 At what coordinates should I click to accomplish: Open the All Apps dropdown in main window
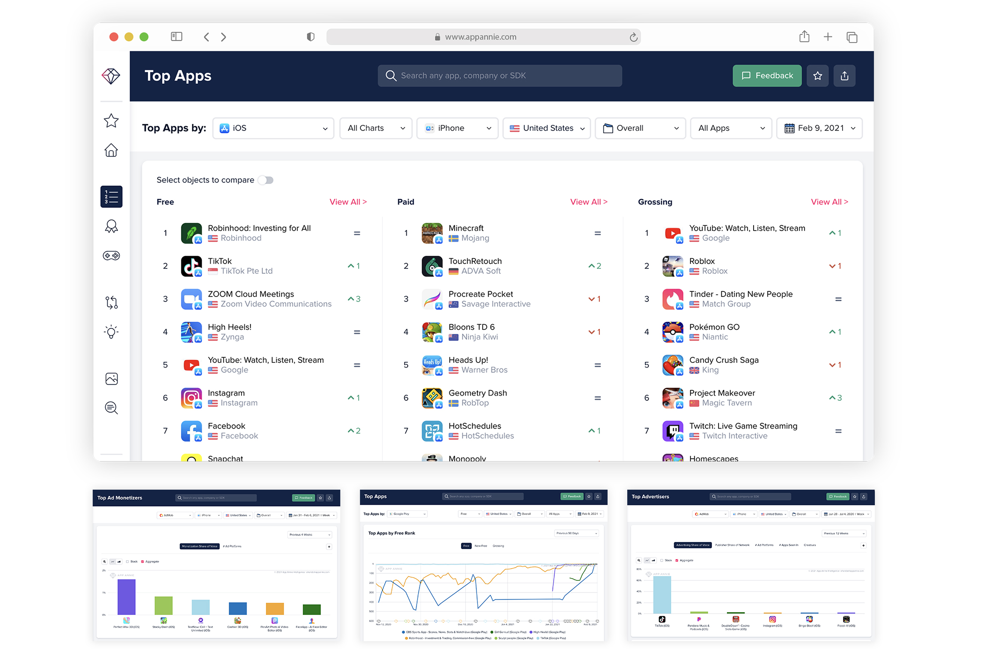point(731,128)
